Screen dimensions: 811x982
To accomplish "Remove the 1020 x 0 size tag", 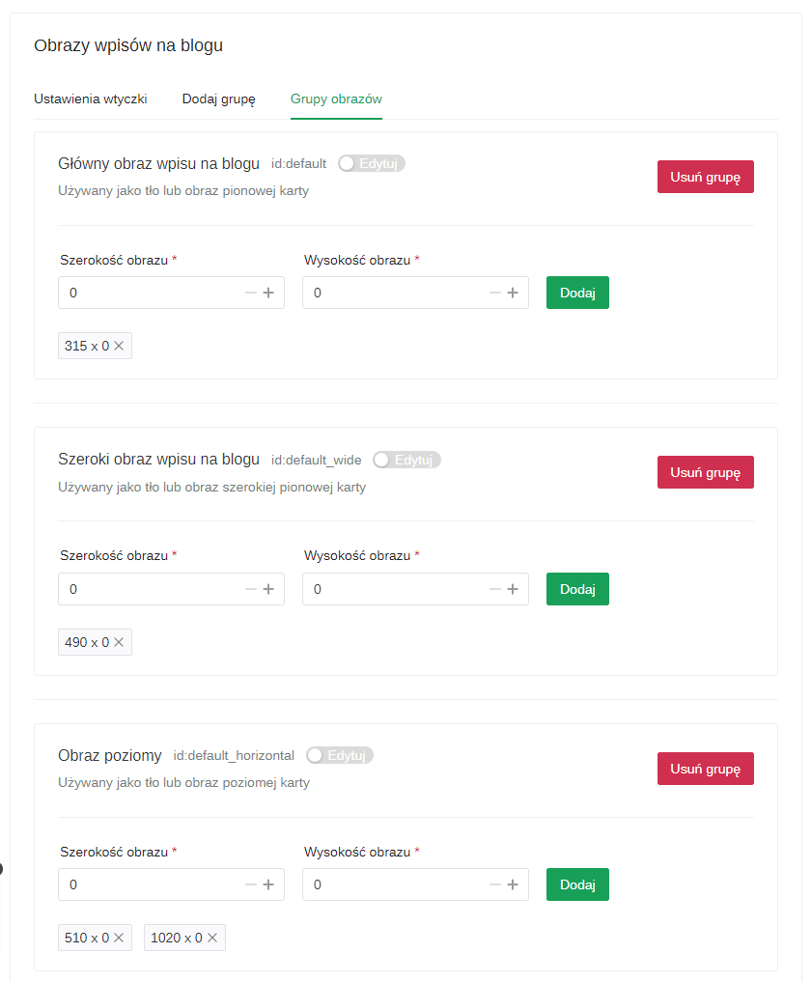I will pos(212,938).
